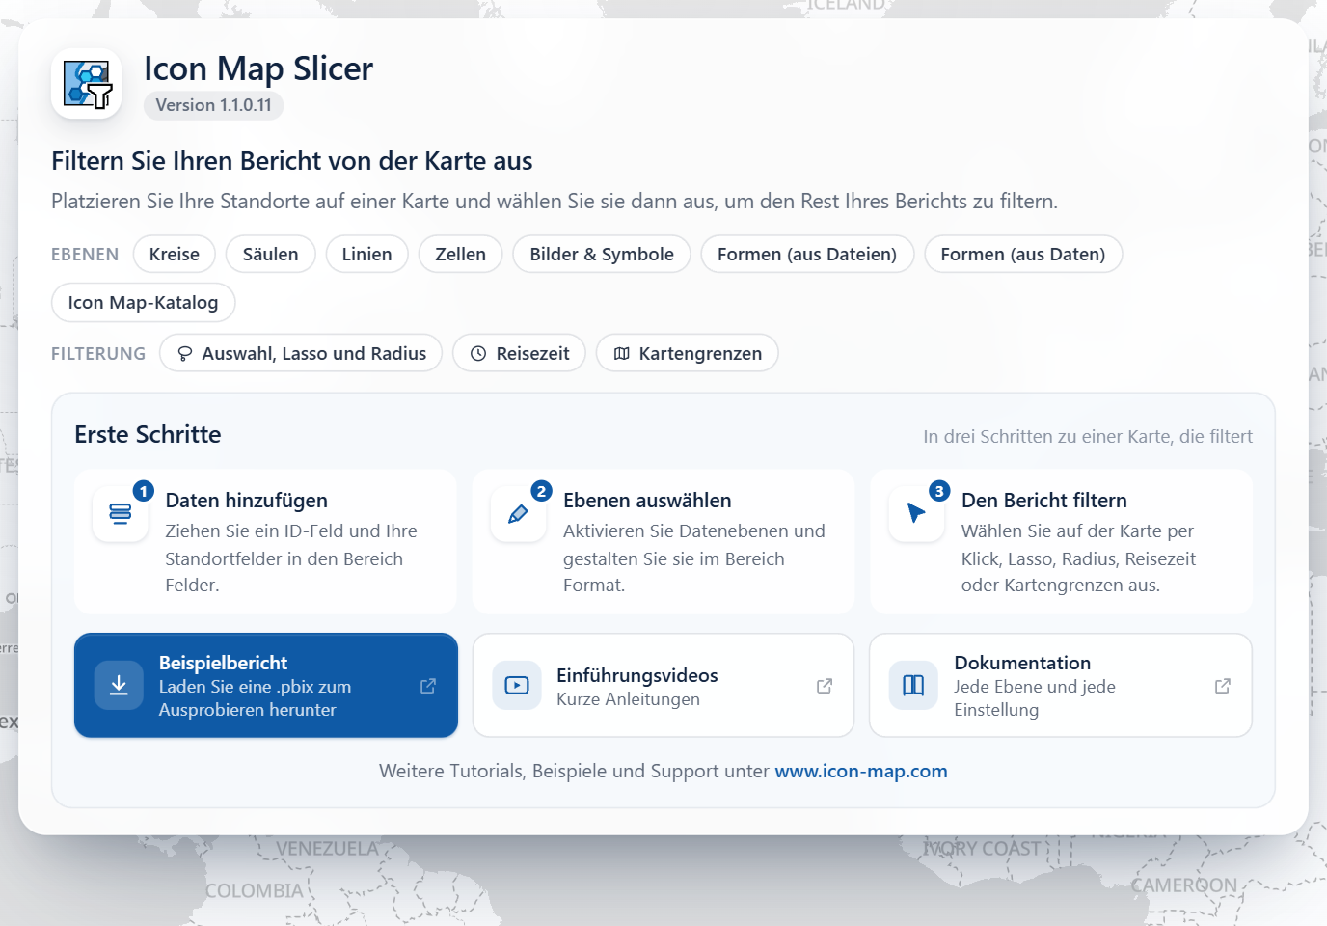The height and width of the screenshot is (926, 1327).
Task: Click the Icon Map Slicer title
Action: pyautogui.click(x=258, y=68)
